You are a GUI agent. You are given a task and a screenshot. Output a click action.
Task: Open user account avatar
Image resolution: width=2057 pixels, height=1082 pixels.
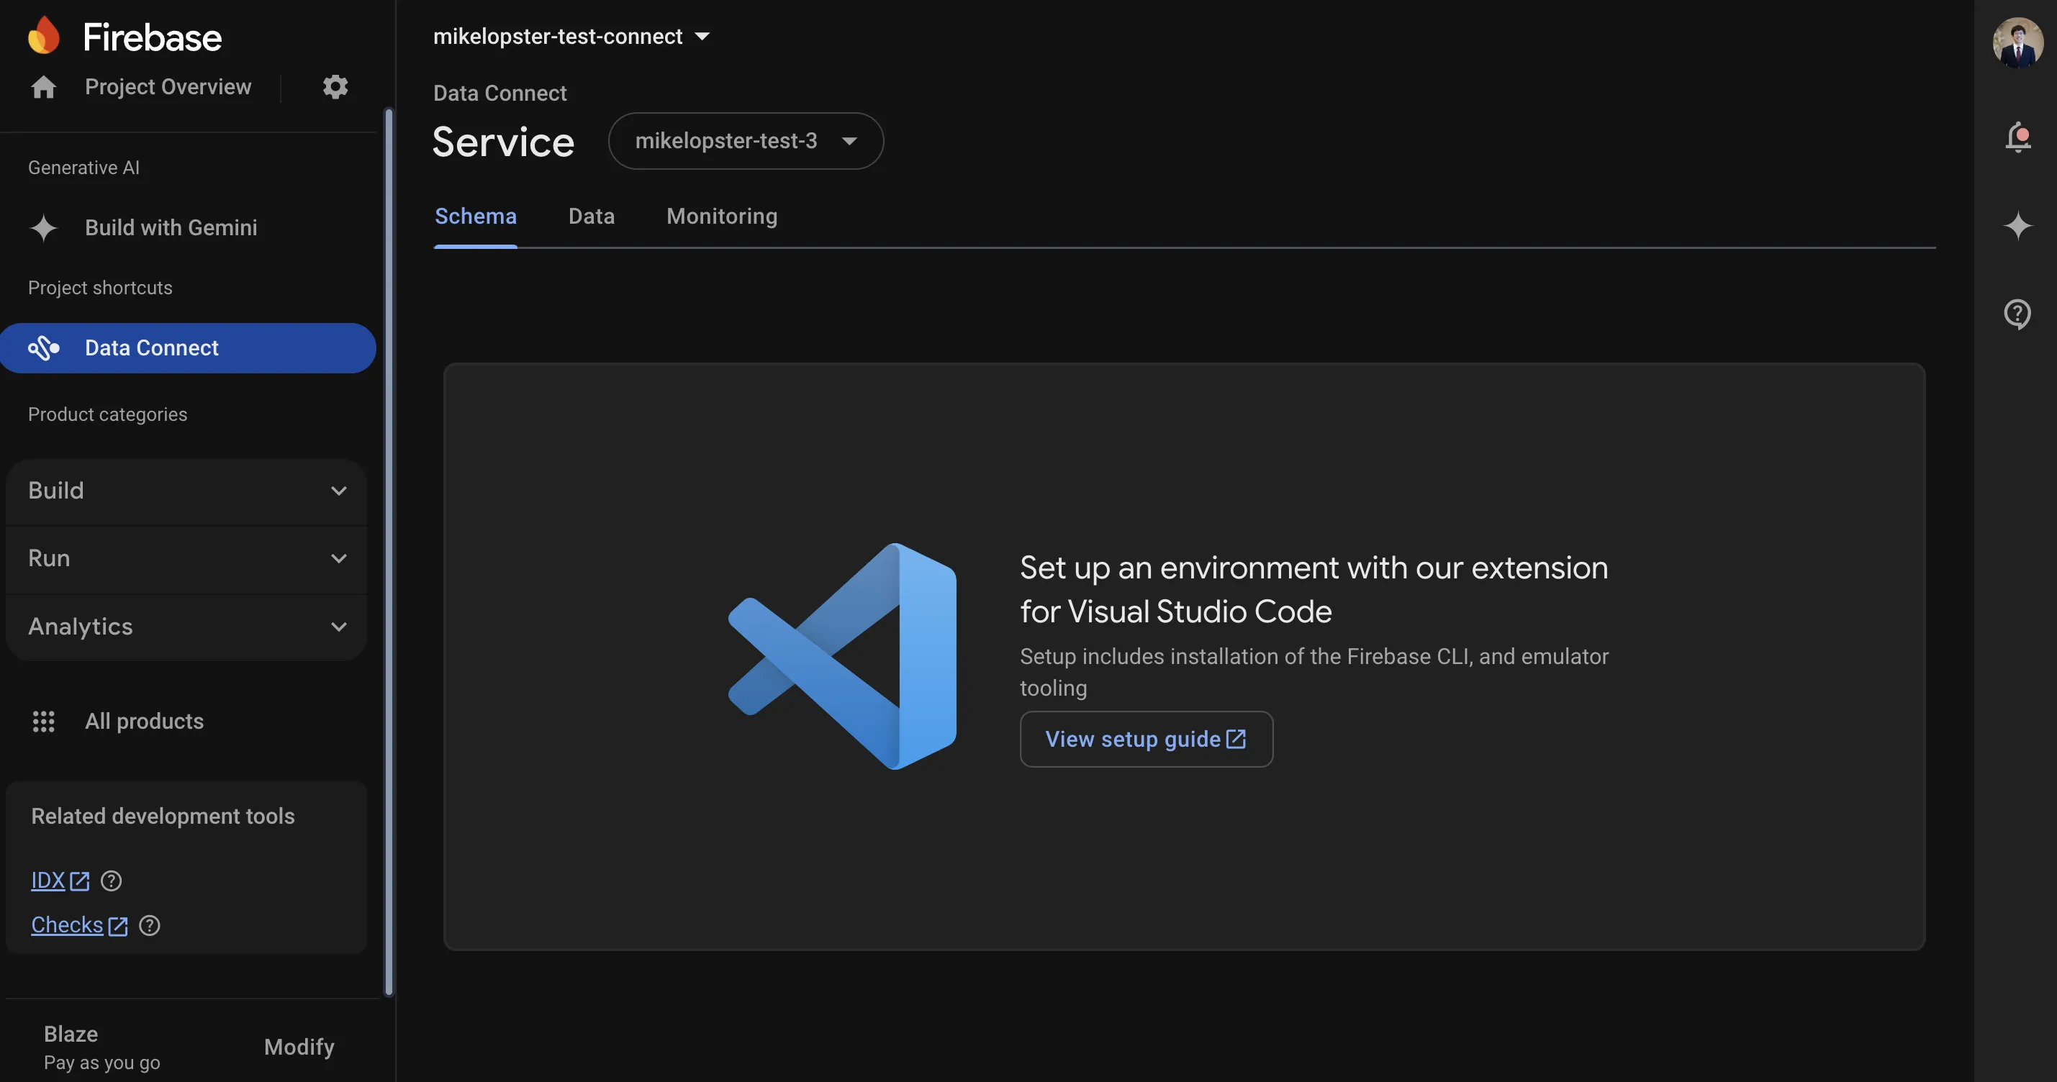pos(2018,43)
